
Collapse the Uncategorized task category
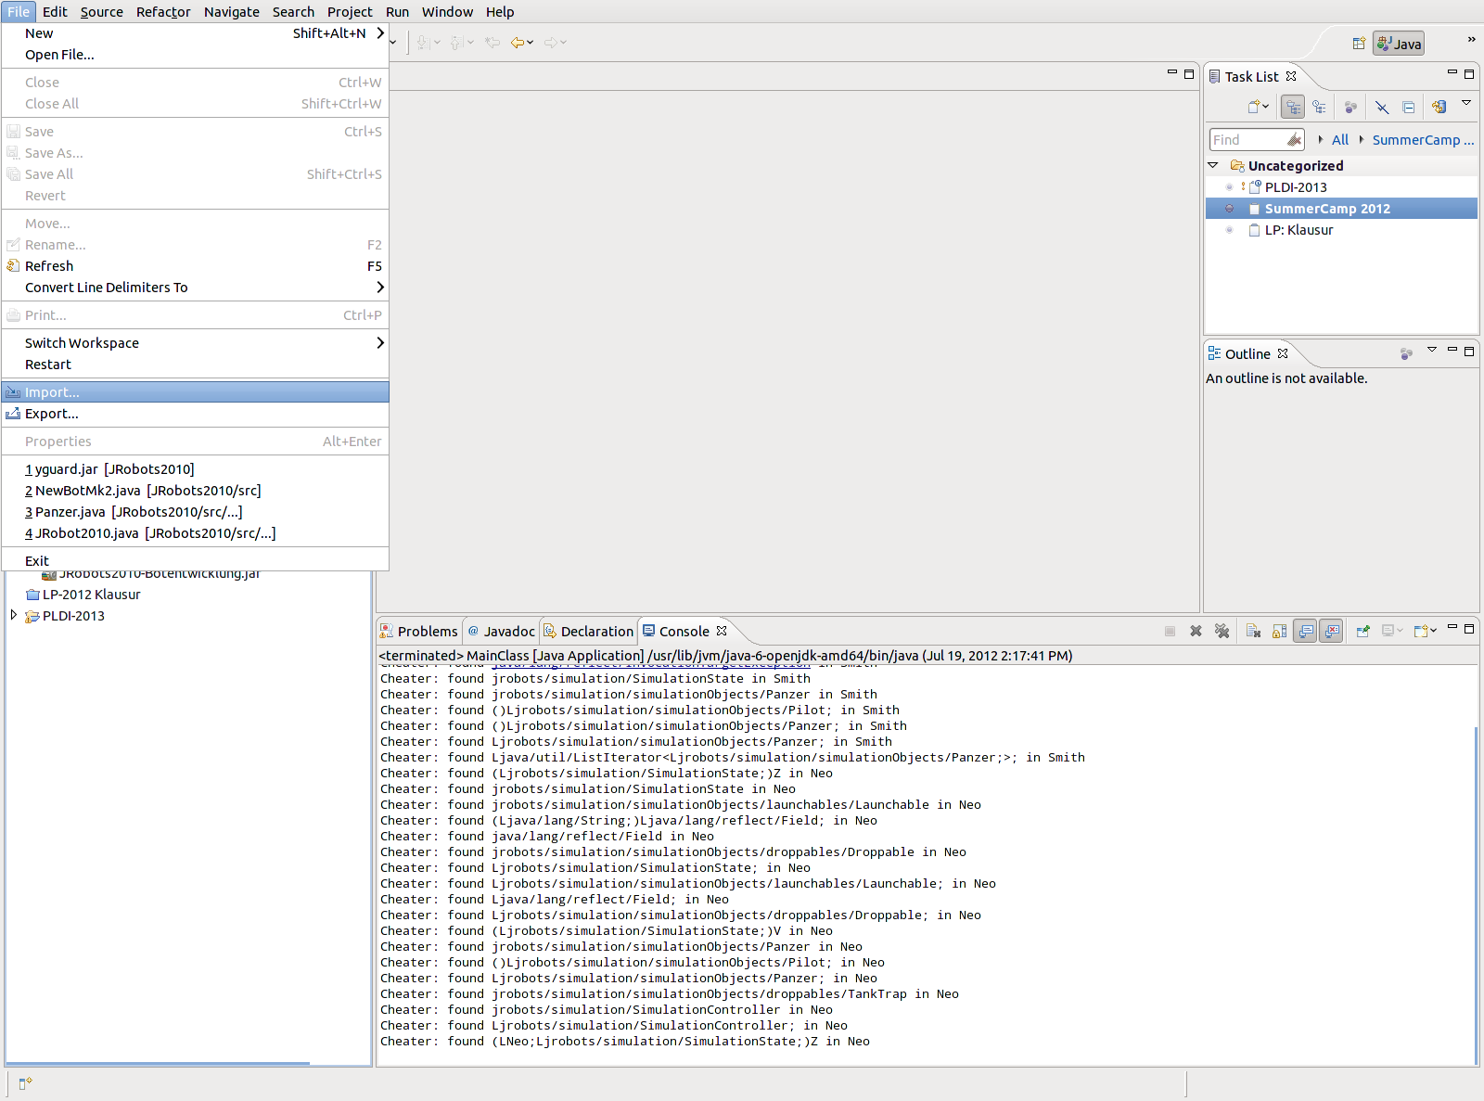tap(1212, 166)
